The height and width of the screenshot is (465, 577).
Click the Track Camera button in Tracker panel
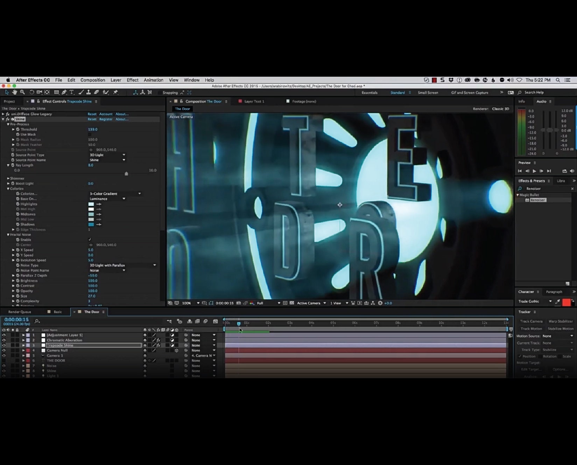531,321
